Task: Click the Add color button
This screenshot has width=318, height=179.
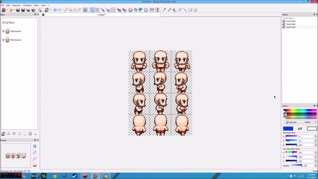Action: [291, 122]
